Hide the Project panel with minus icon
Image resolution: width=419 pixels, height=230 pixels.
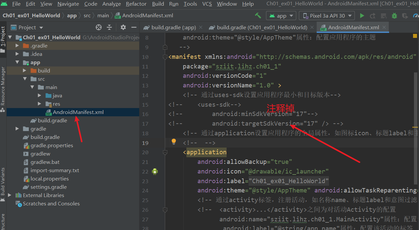[x=134, y=27]
